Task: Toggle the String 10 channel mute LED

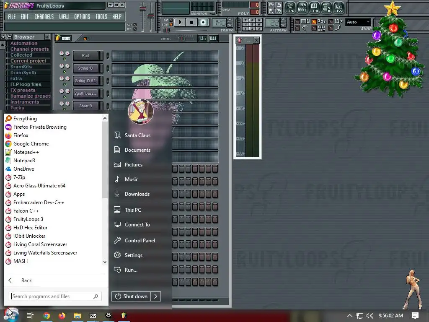Action: coord(64,72)
